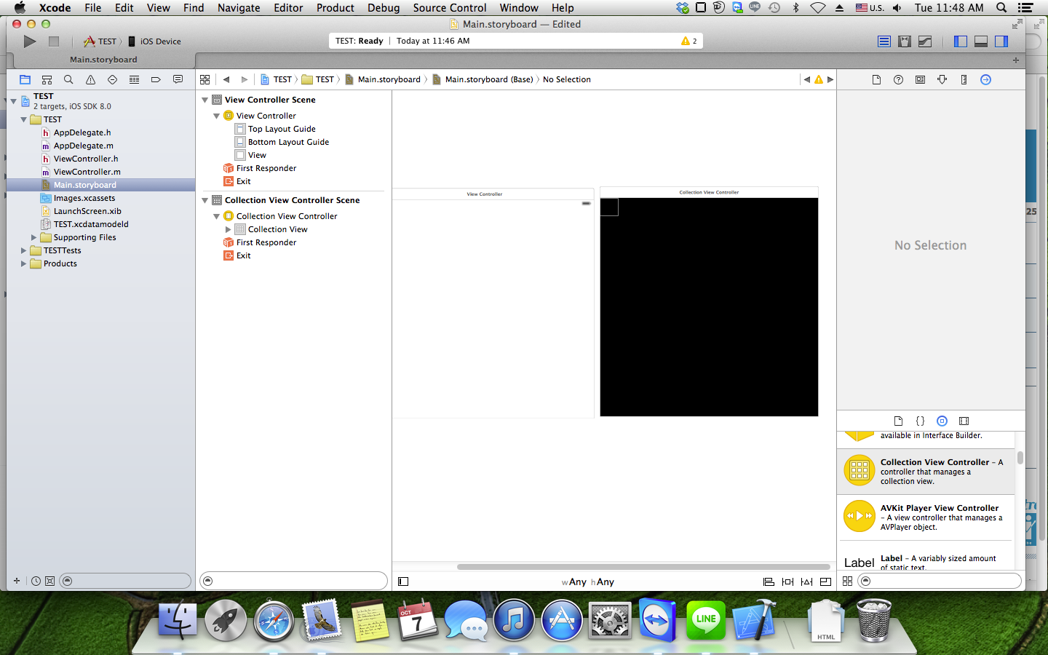Open the Quick Help inspector

point(898,79)
